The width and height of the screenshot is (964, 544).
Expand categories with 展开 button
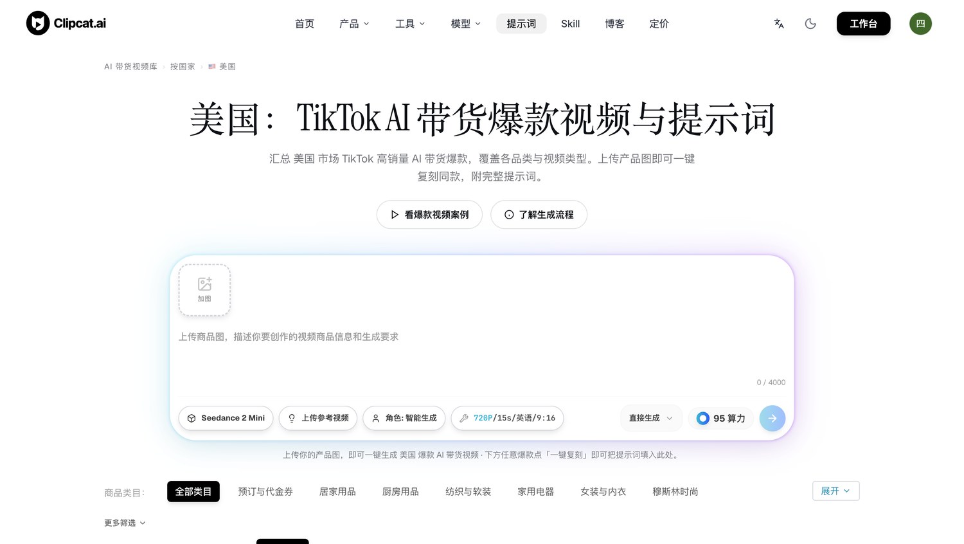(x=835, y=491)
